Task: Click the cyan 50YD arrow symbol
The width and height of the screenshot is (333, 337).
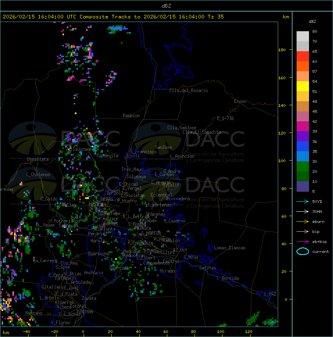Action: click(x=303, y=201)
